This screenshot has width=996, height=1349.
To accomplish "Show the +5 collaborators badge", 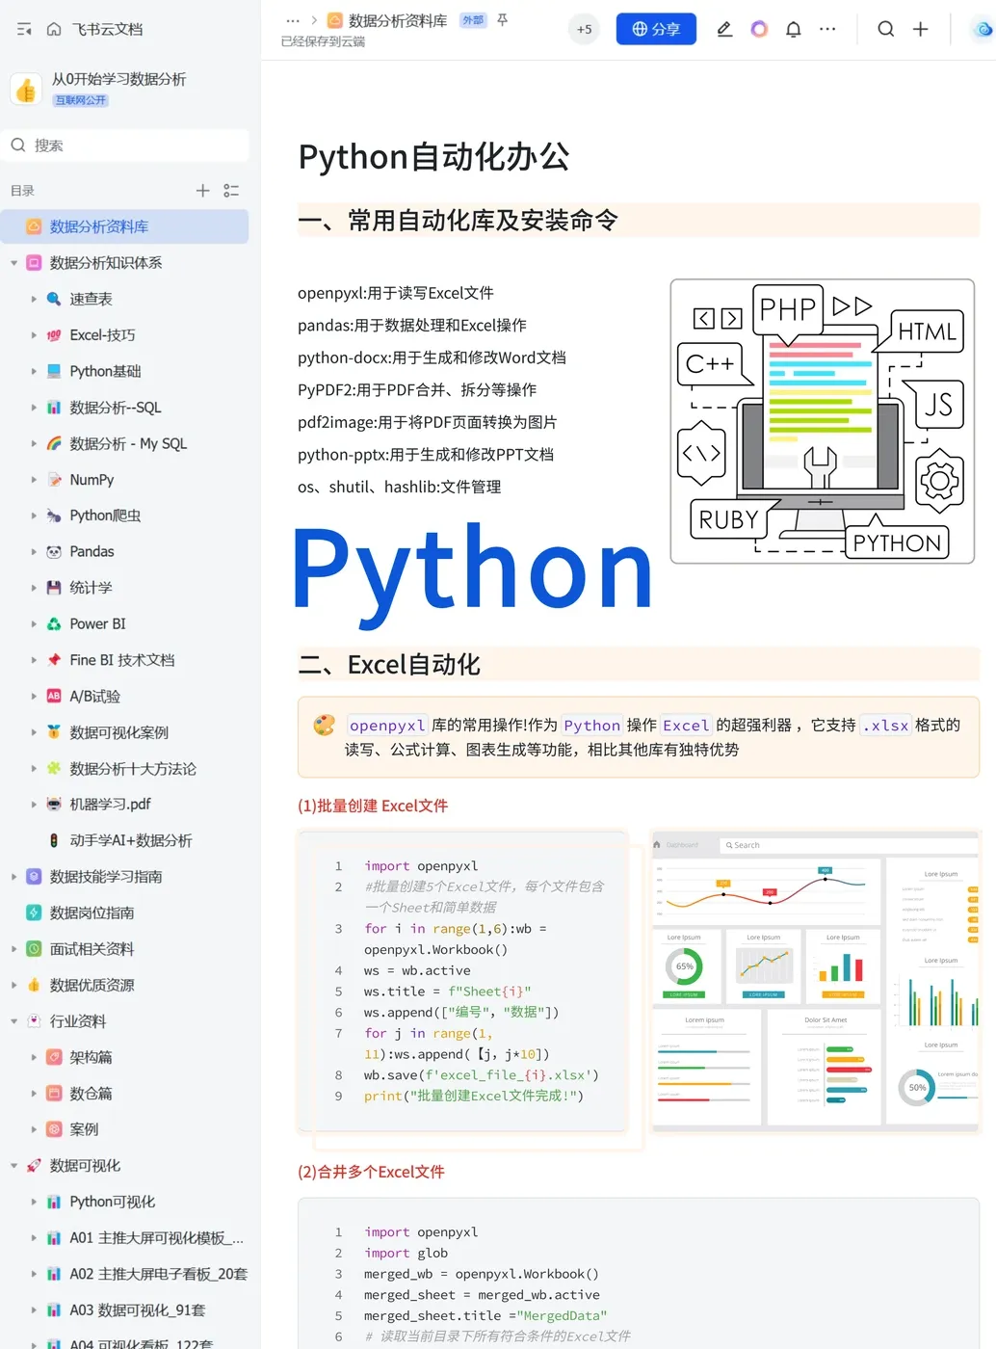I will click(585, 29).
